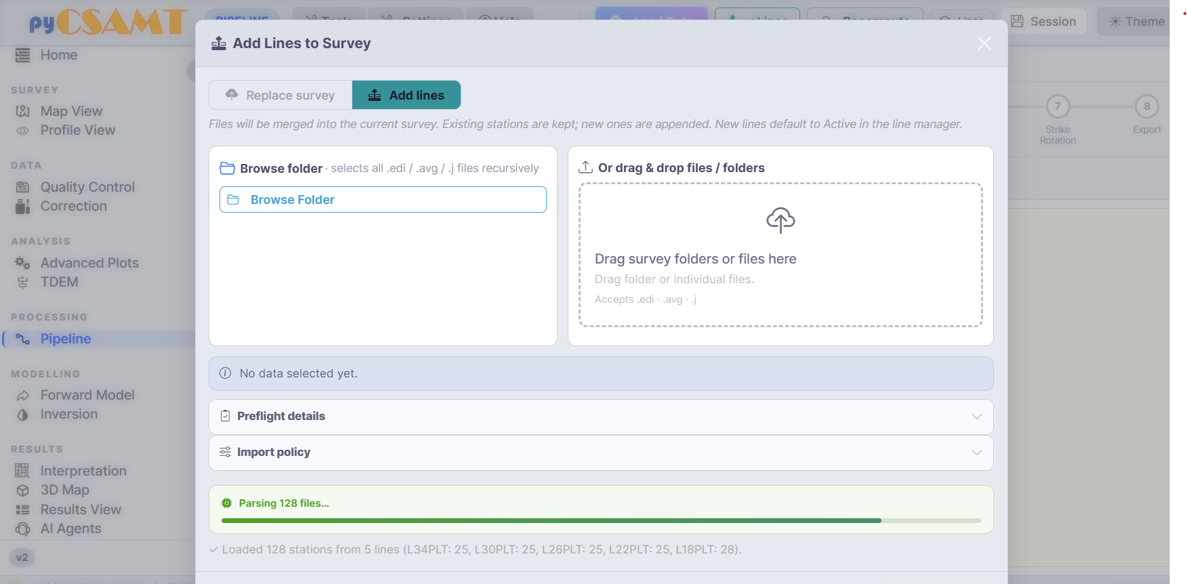Click the TDEM icon
The image size is (1187, 584).
(23, 283)
